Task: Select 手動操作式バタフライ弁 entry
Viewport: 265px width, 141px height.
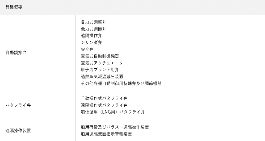Action: click(x=104, y=98)
